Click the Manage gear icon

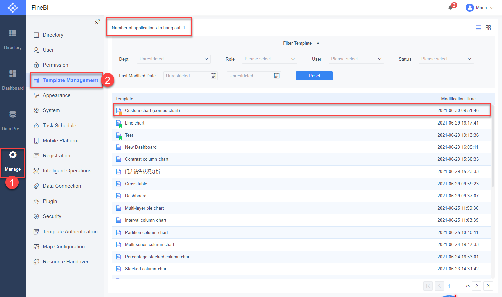tap(13, 155)
